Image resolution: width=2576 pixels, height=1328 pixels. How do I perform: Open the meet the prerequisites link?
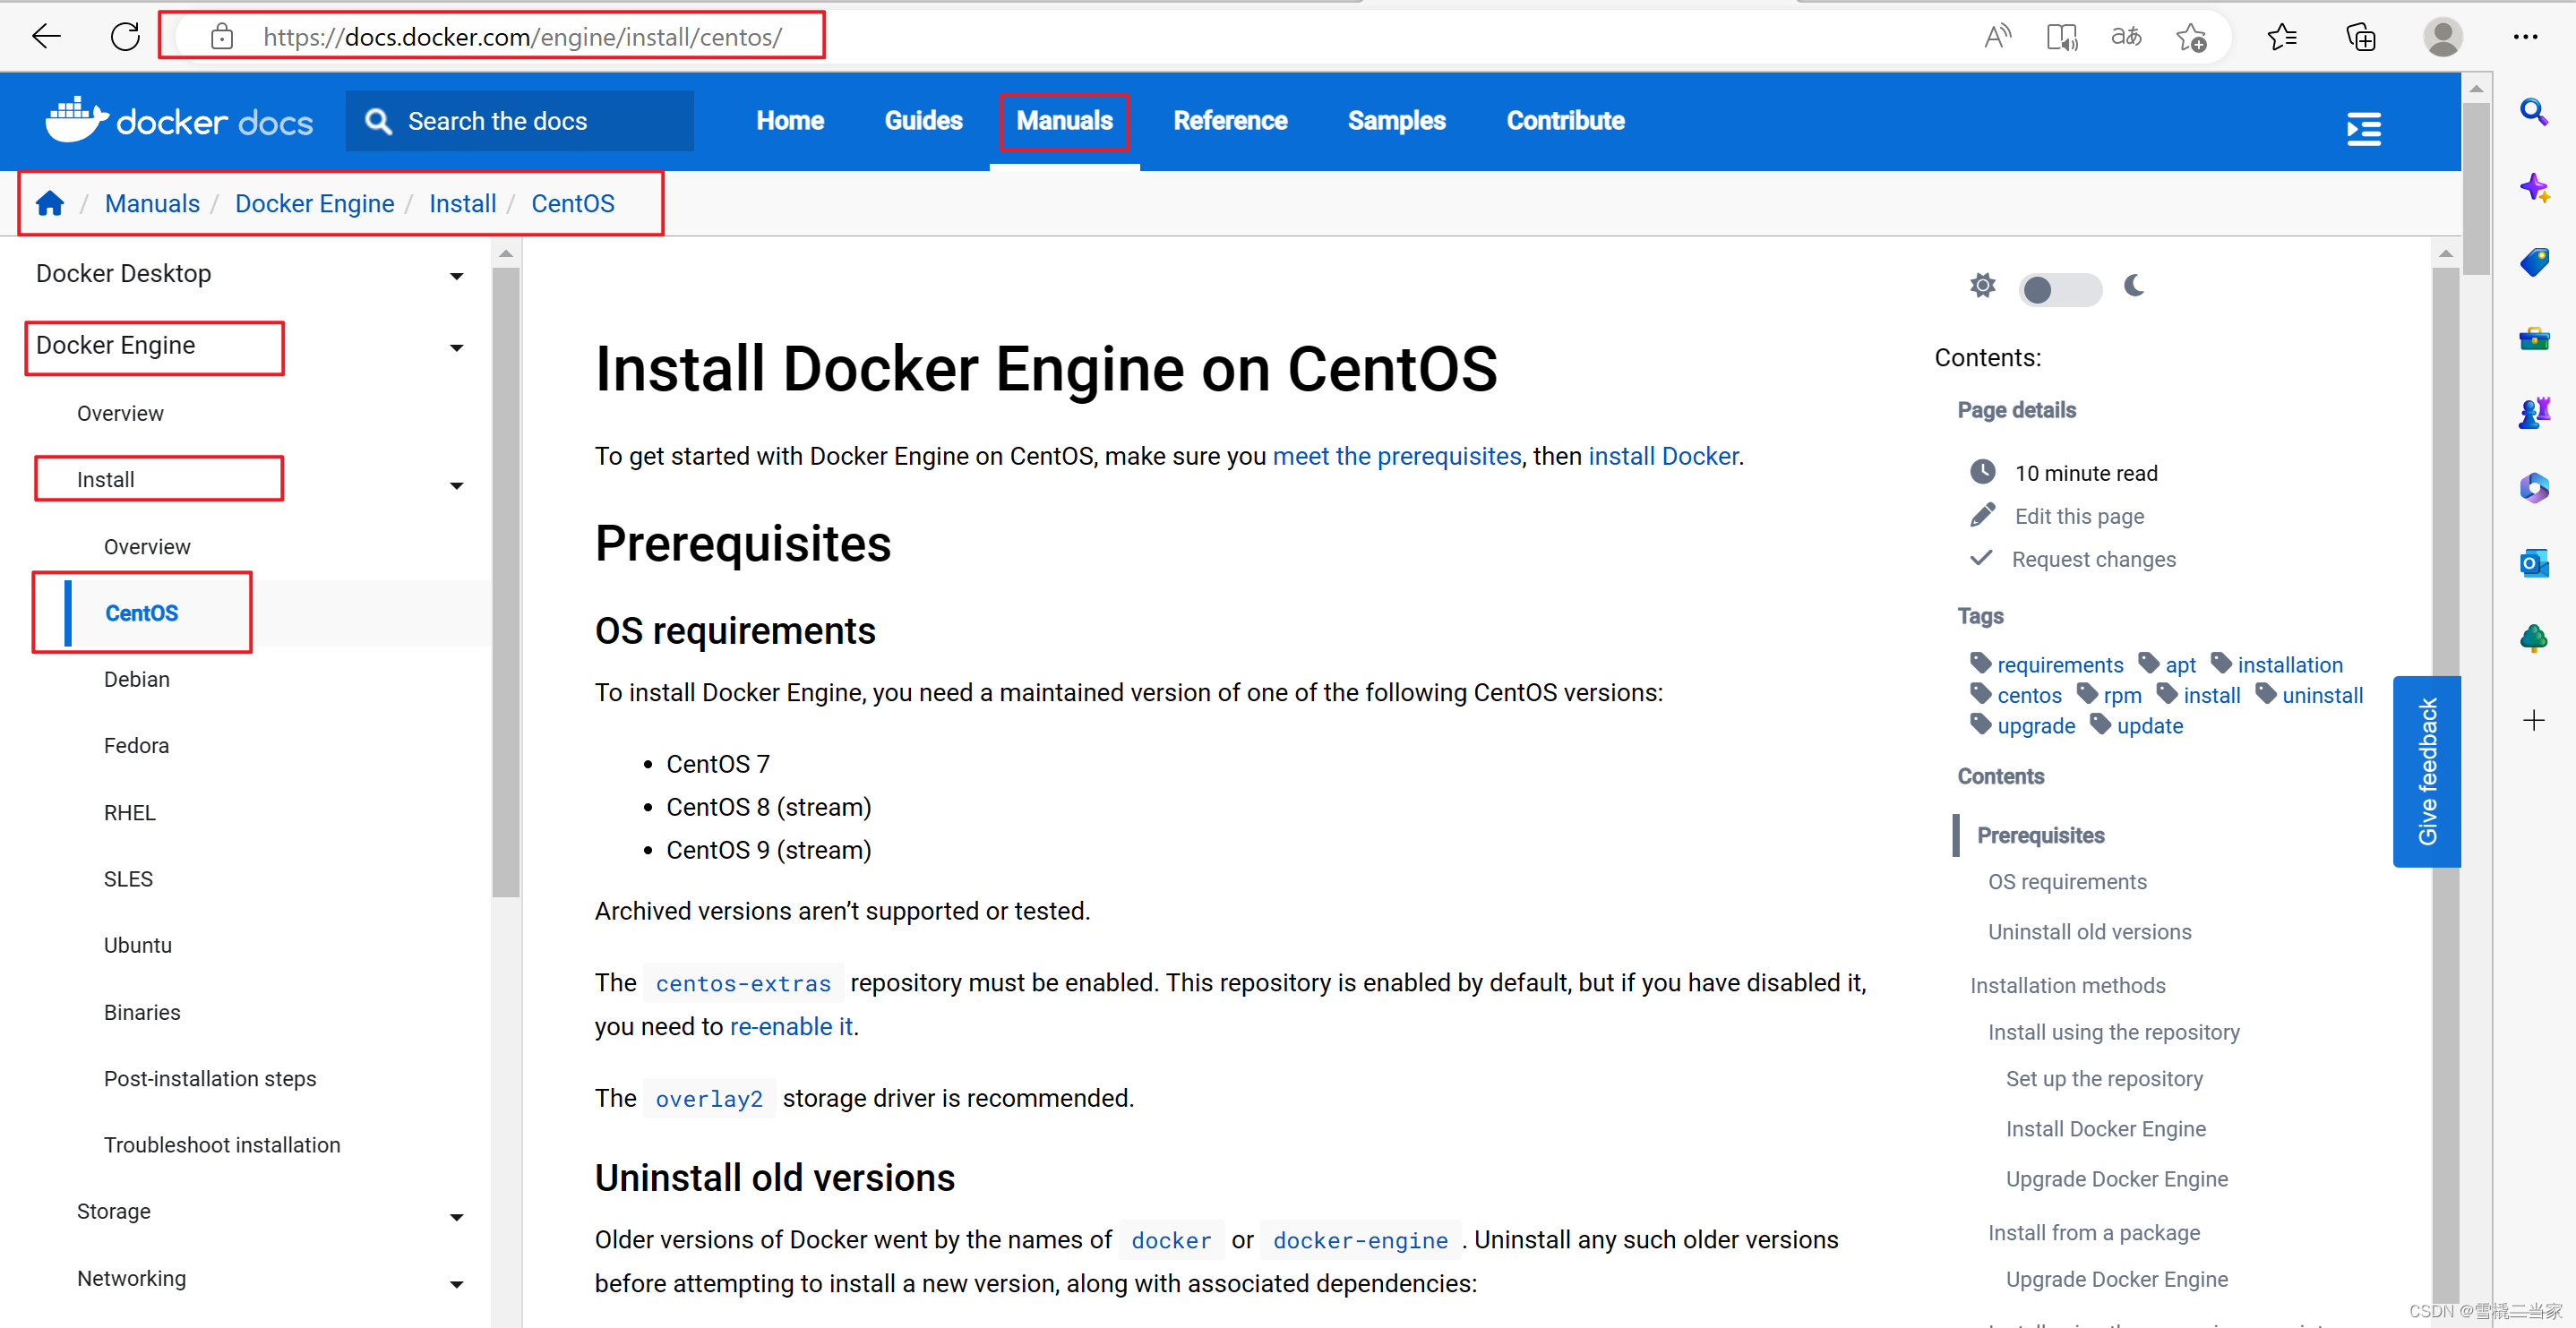(1397, 456)
